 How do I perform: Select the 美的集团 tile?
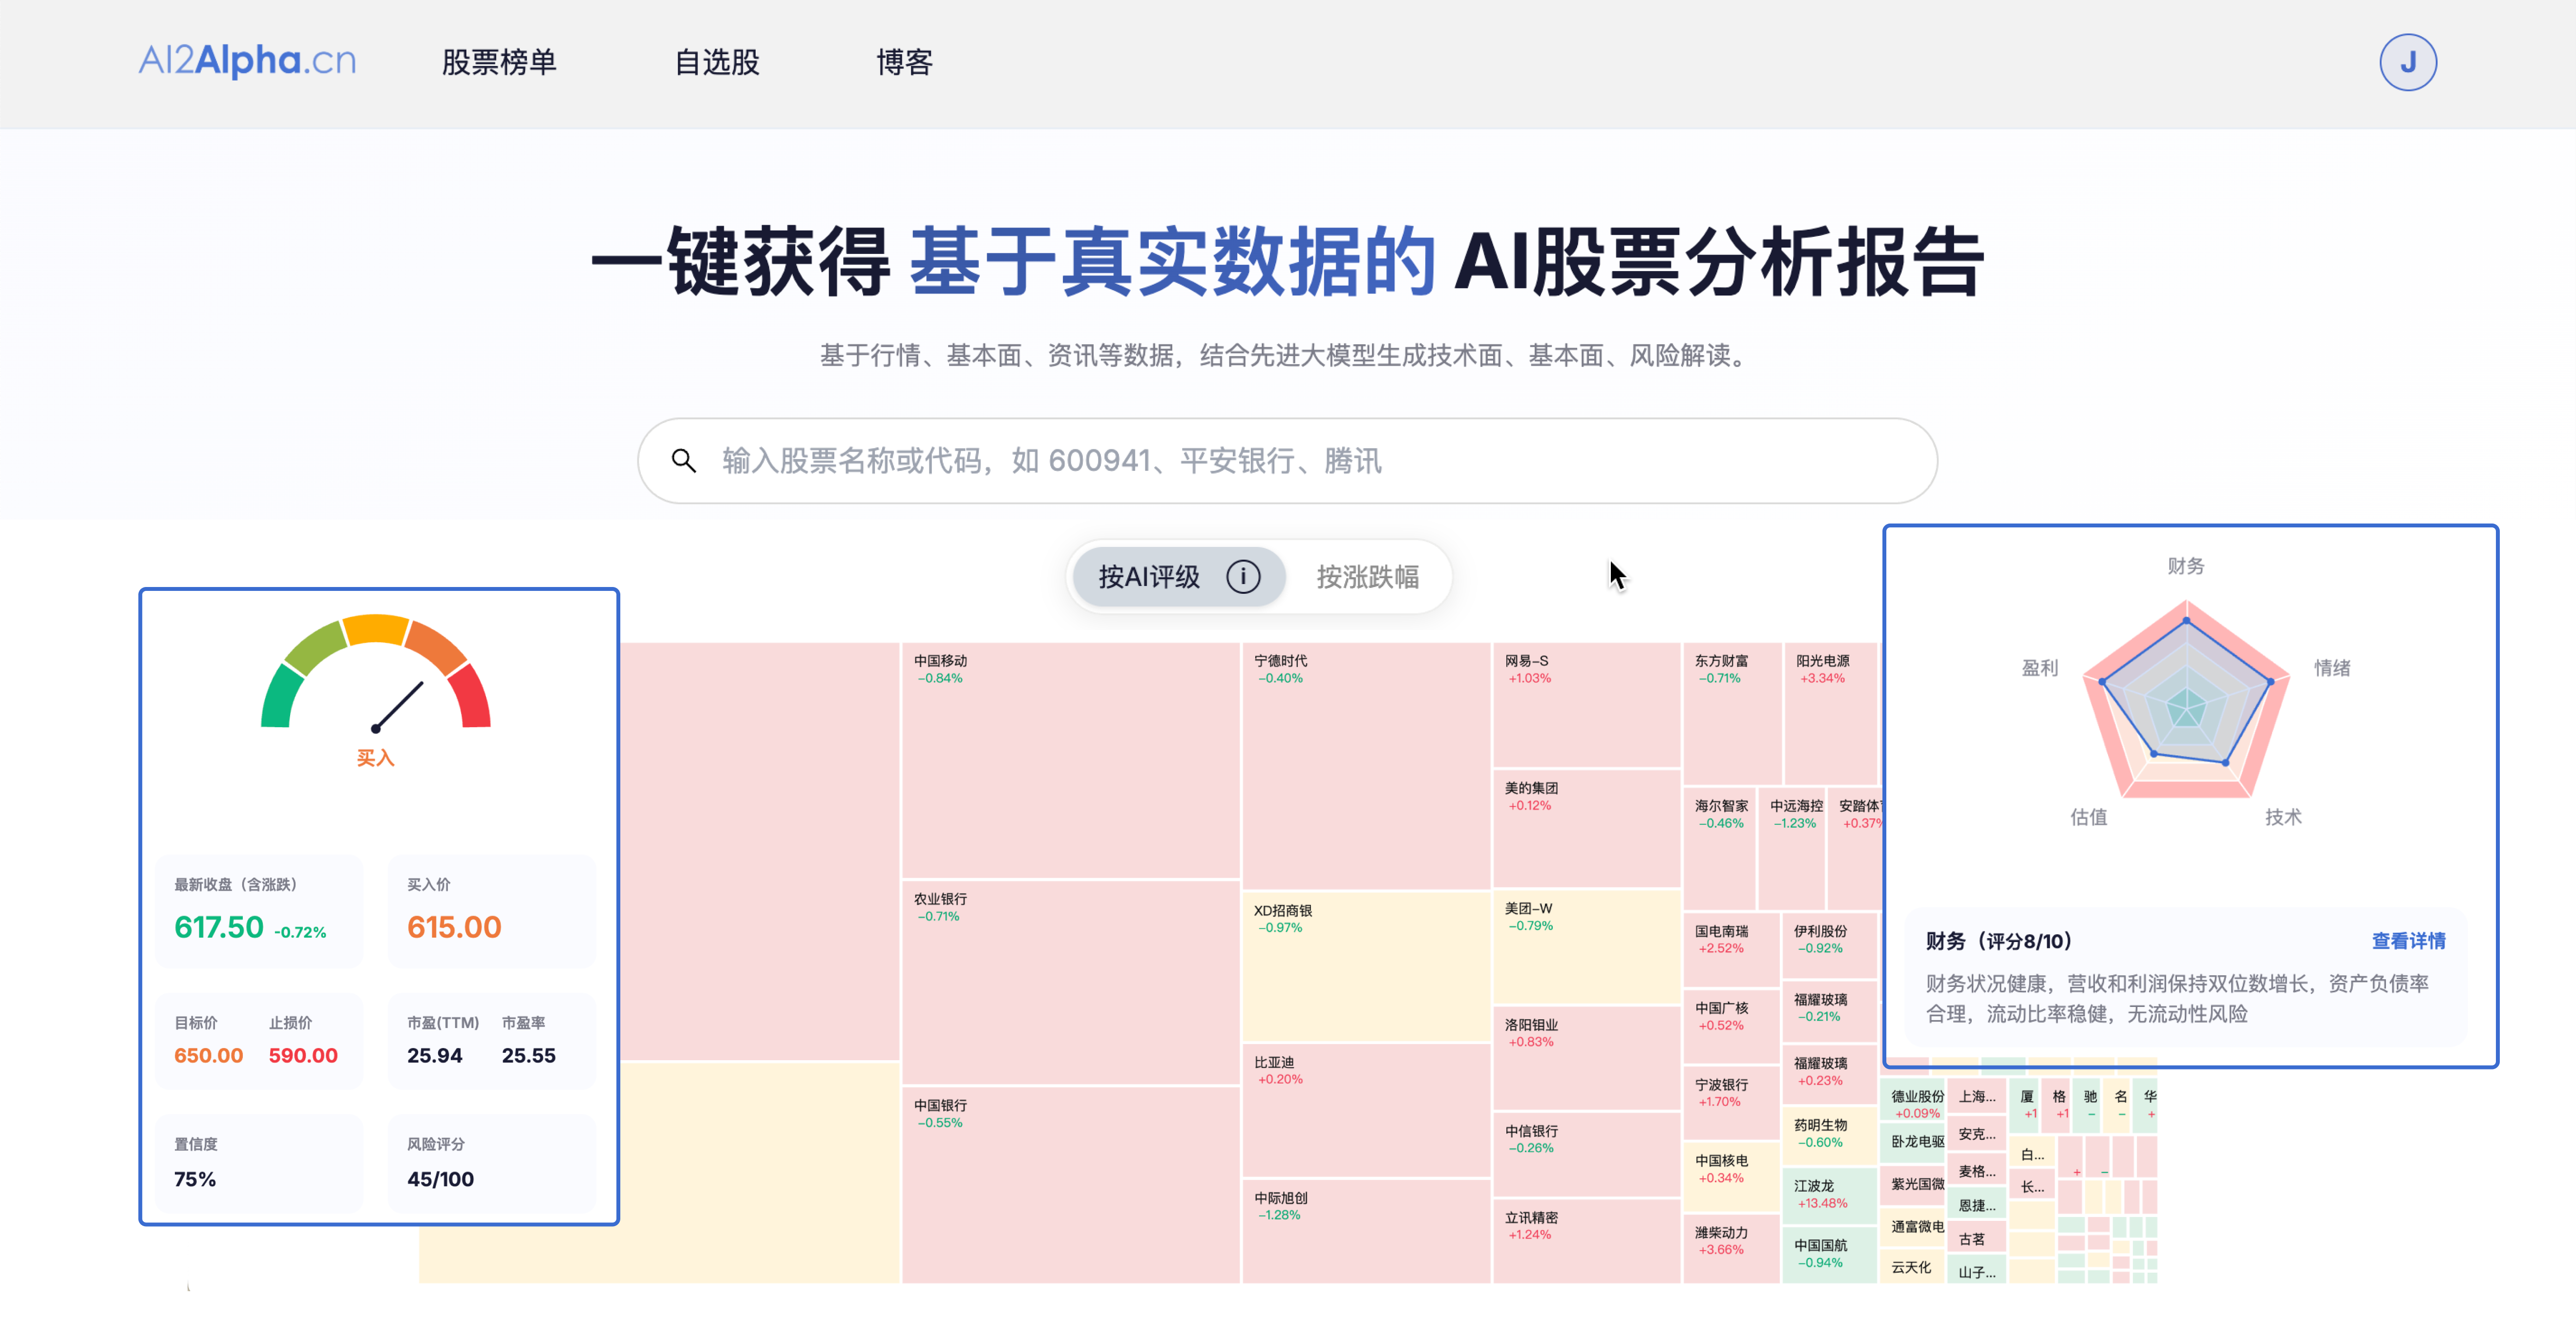click(x=1586, y=828)
